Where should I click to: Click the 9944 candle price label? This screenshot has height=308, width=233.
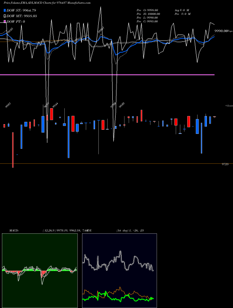[55, 105]
